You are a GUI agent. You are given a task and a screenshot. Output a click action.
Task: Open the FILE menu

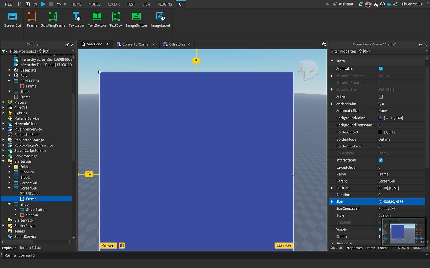[8, 4]
